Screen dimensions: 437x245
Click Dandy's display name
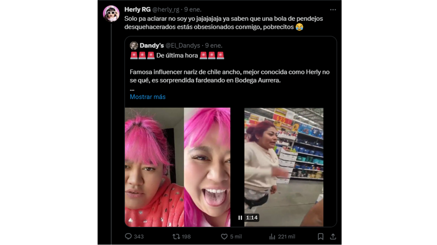[x=152, y=46]
